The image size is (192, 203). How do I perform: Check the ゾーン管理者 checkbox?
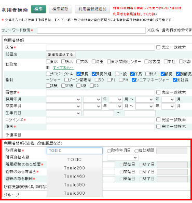(66, 80)
